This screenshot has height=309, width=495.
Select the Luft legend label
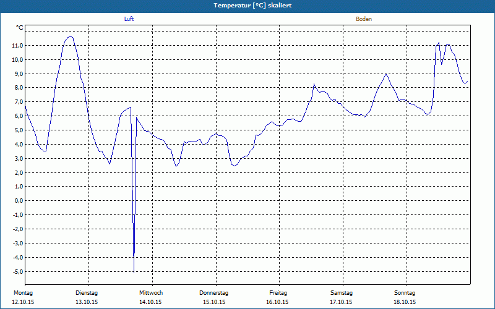point(129,19)
